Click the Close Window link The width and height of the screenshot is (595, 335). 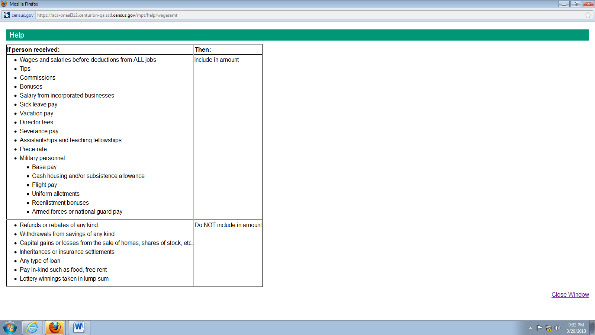(570, 294)
